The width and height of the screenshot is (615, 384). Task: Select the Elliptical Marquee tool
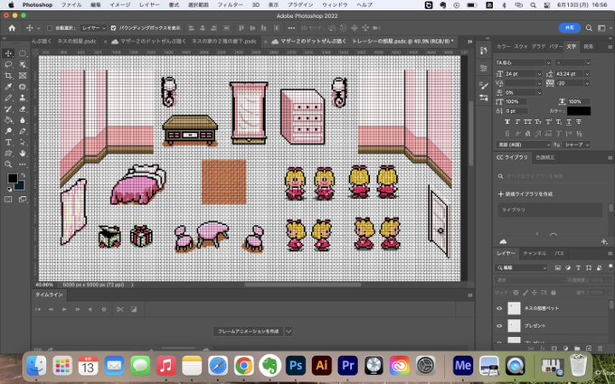click(23, 53)
